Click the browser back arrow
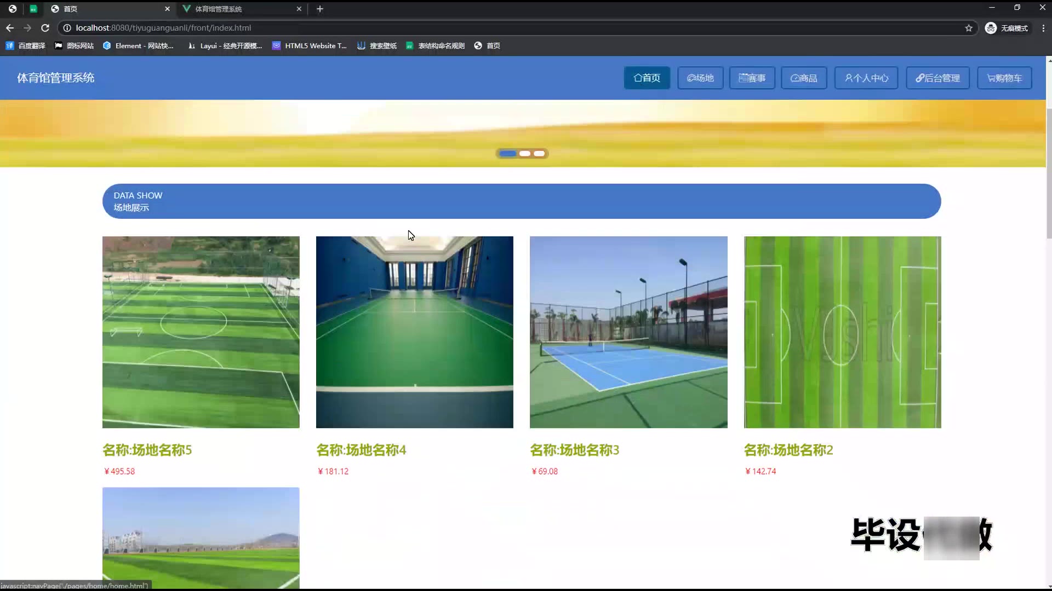 [10, 28]
